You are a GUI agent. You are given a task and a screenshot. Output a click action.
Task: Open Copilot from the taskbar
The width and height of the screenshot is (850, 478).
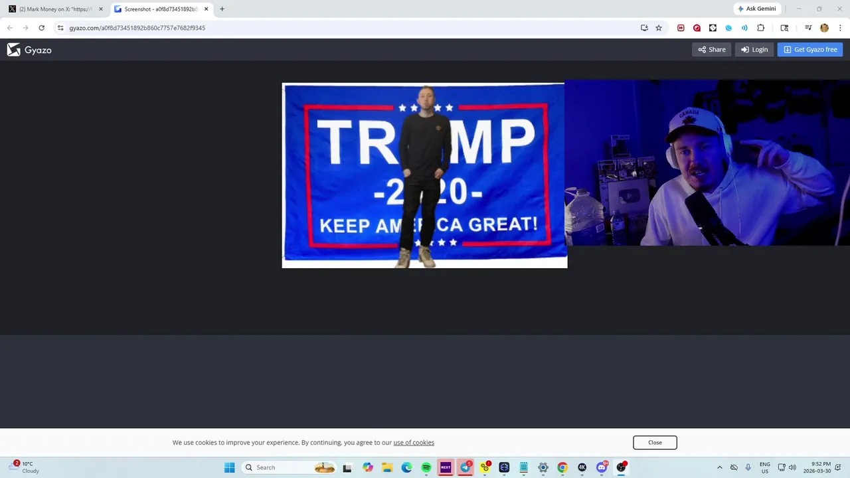pyautogui.click(x=368, y=467)
